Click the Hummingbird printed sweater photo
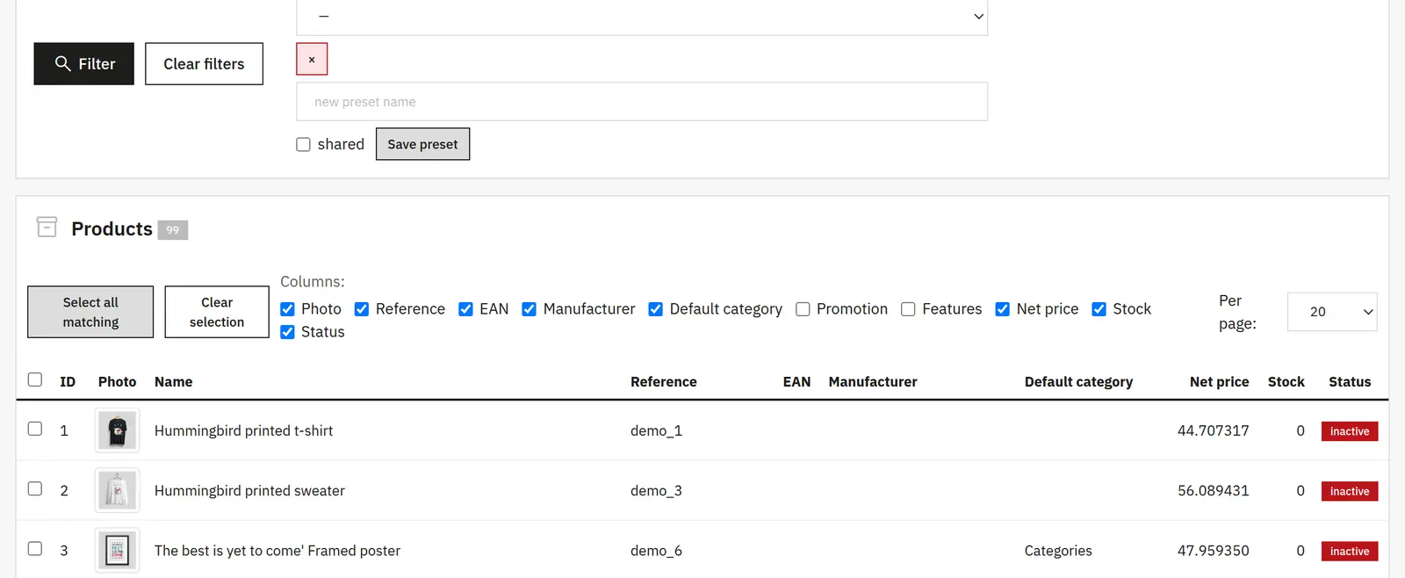1405x578 pixels. (117, 490)
